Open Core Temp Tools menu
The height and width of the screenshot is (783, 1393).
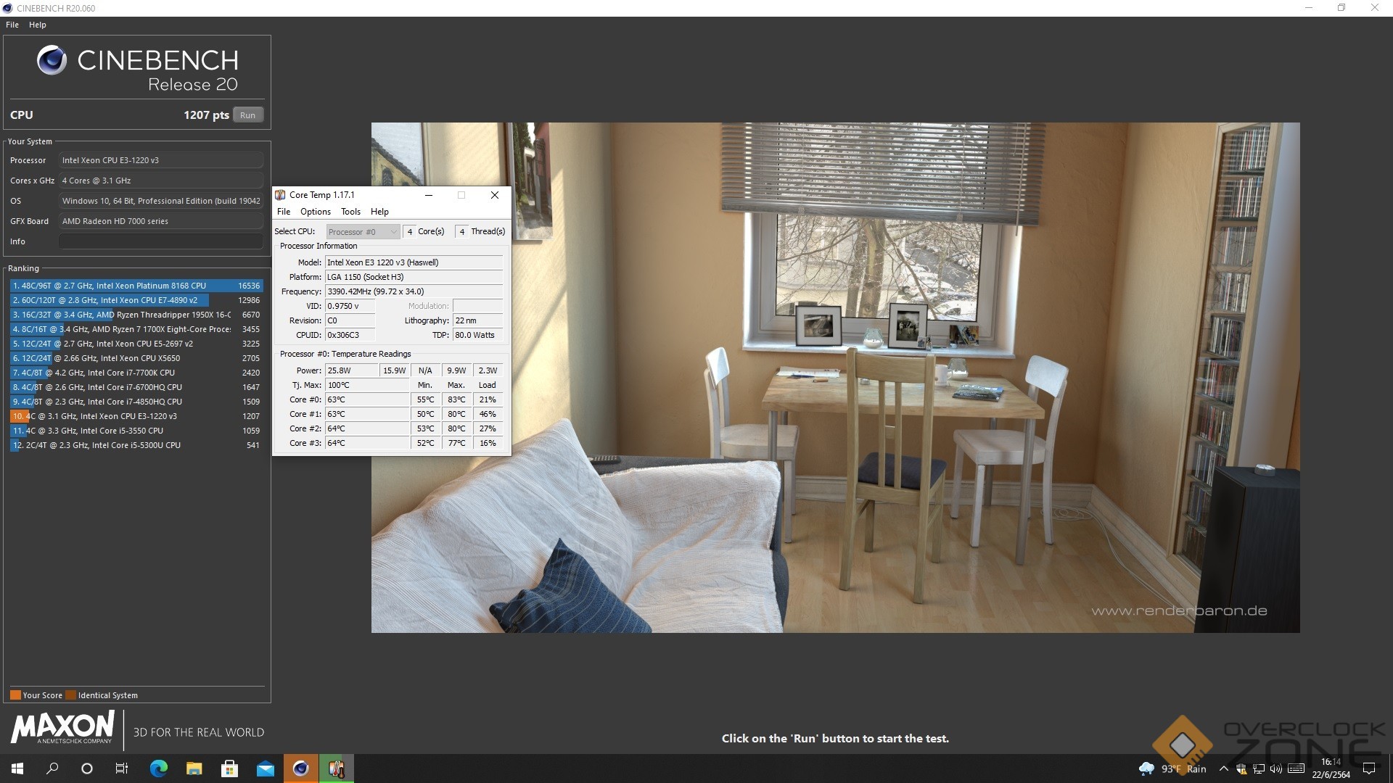coord(350,212)
